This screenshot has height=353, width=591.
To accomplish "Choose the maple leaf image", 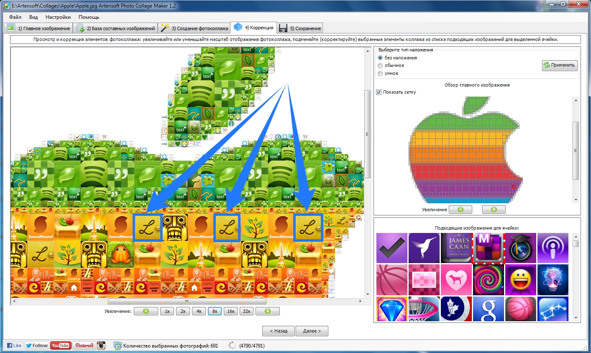I will pyautogui.click(x=456, y=309).
